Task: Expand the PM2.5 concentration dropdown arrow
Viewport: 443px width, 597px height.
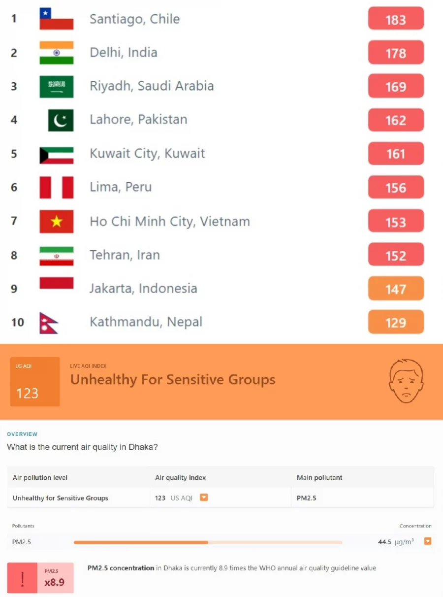Action: pos(428,541)
